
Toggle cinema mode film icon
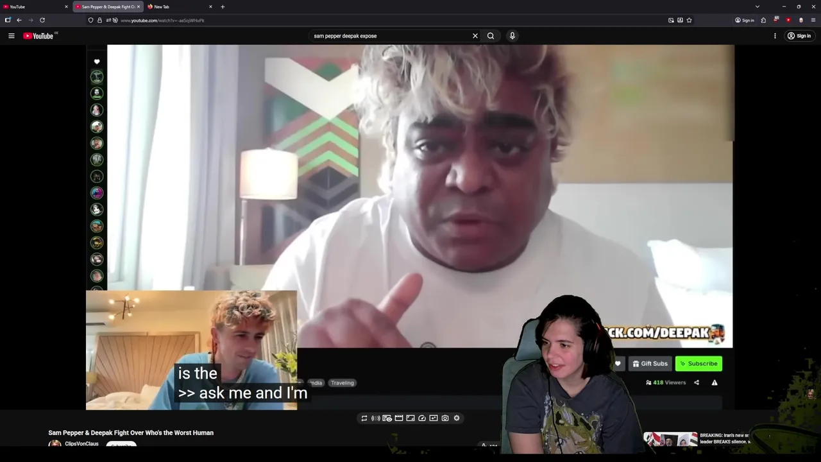coord(399,418)
